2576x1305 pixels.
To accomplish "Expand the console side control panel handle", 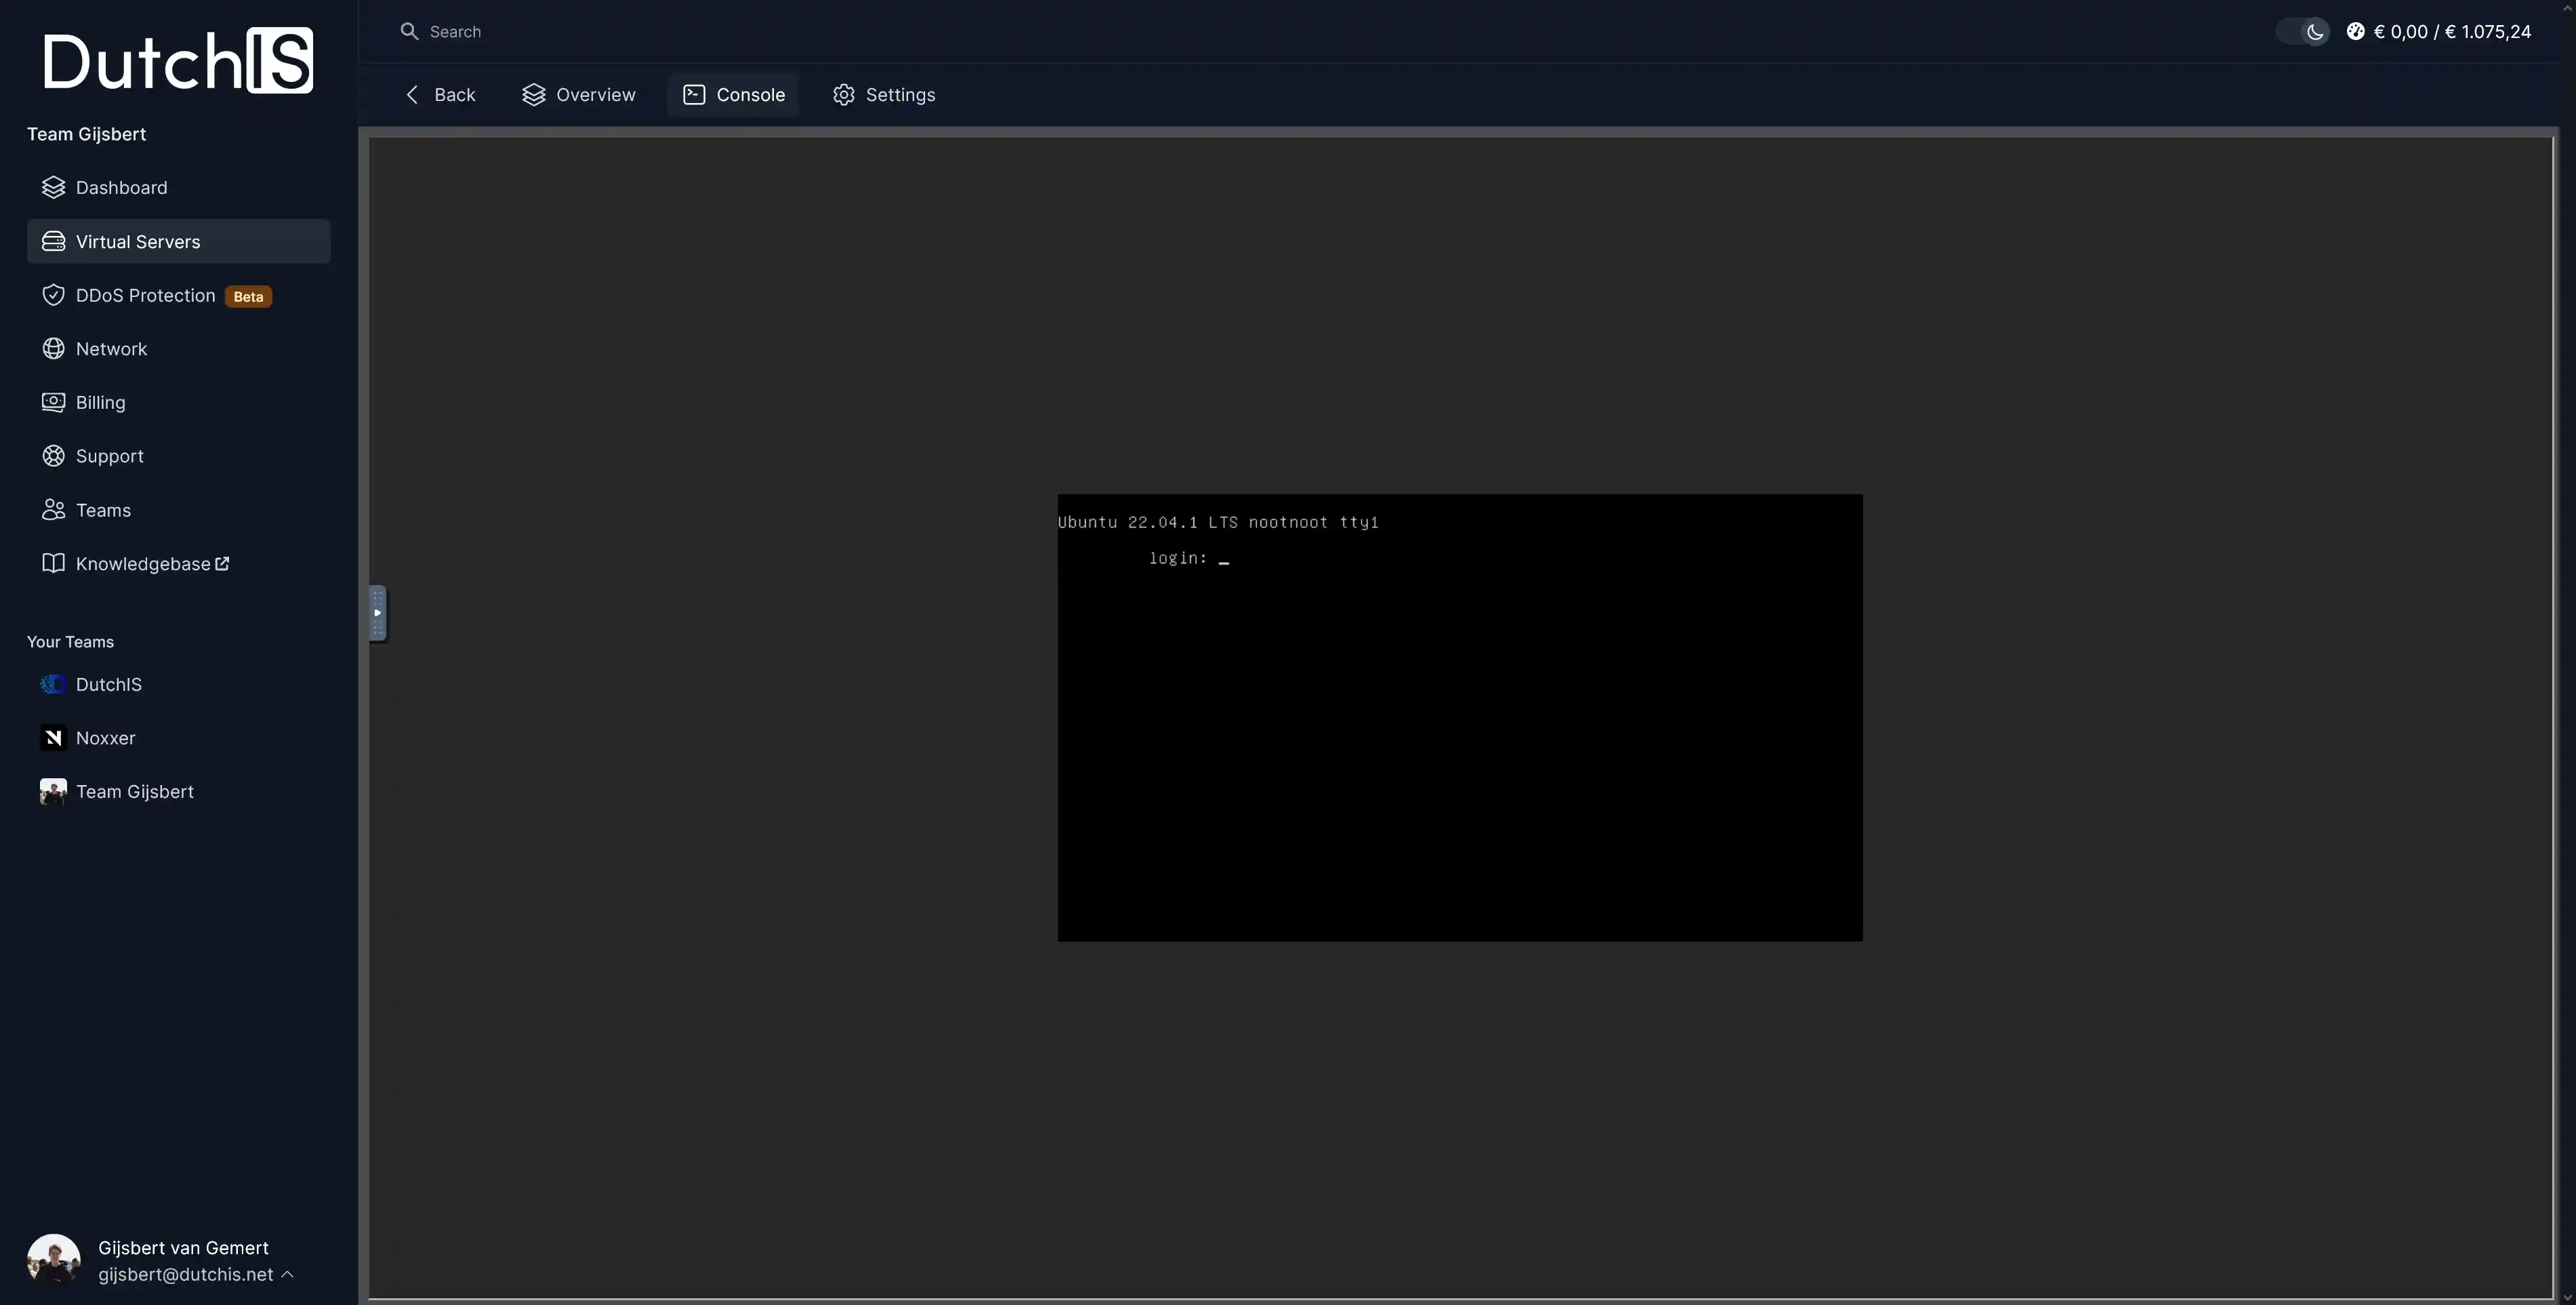I will [378, 613].
